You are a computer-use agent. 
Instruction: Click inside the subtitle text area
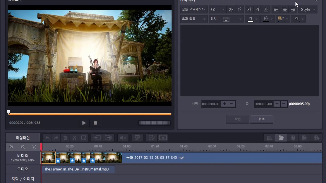pos(250,60)
